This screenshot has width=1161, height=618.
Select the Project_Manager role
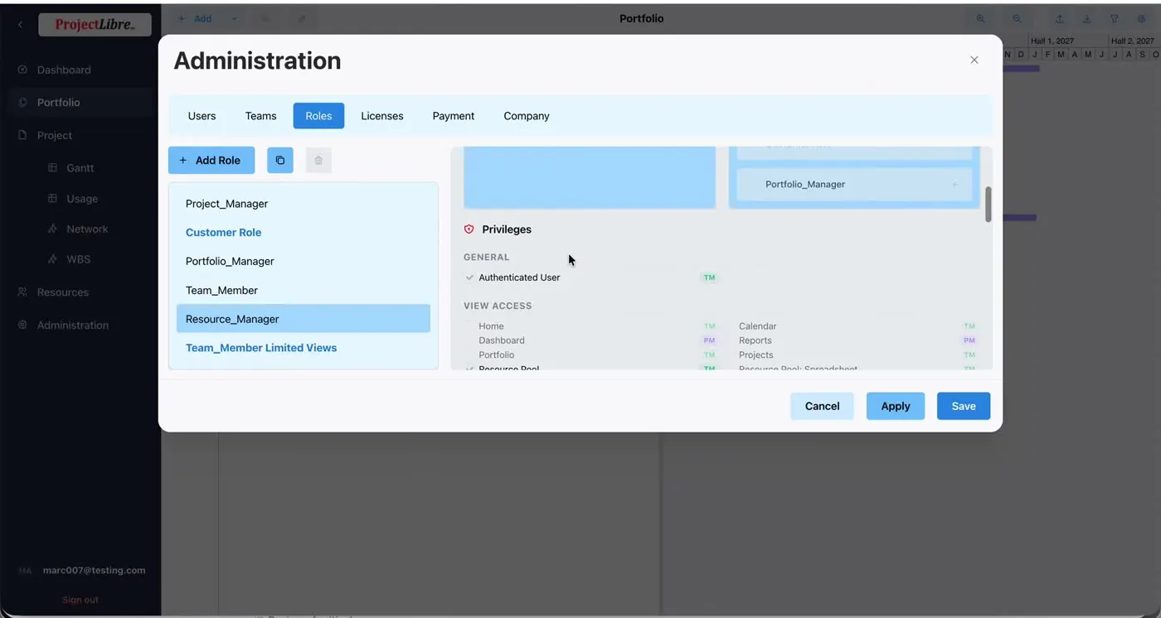pyautogui.click(x=304, y=204)
